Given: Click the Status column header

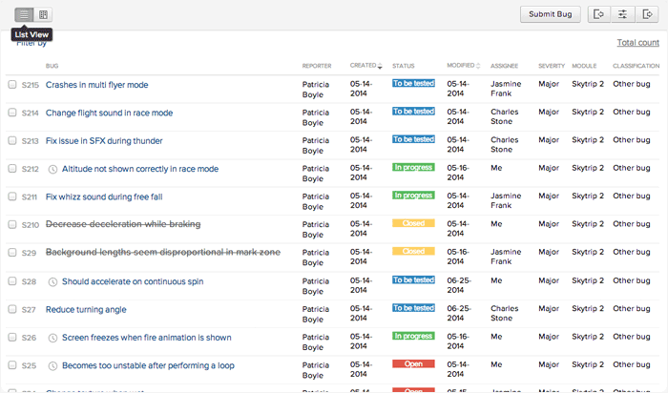Looking at the screenshot, I should tap(403, 66).
